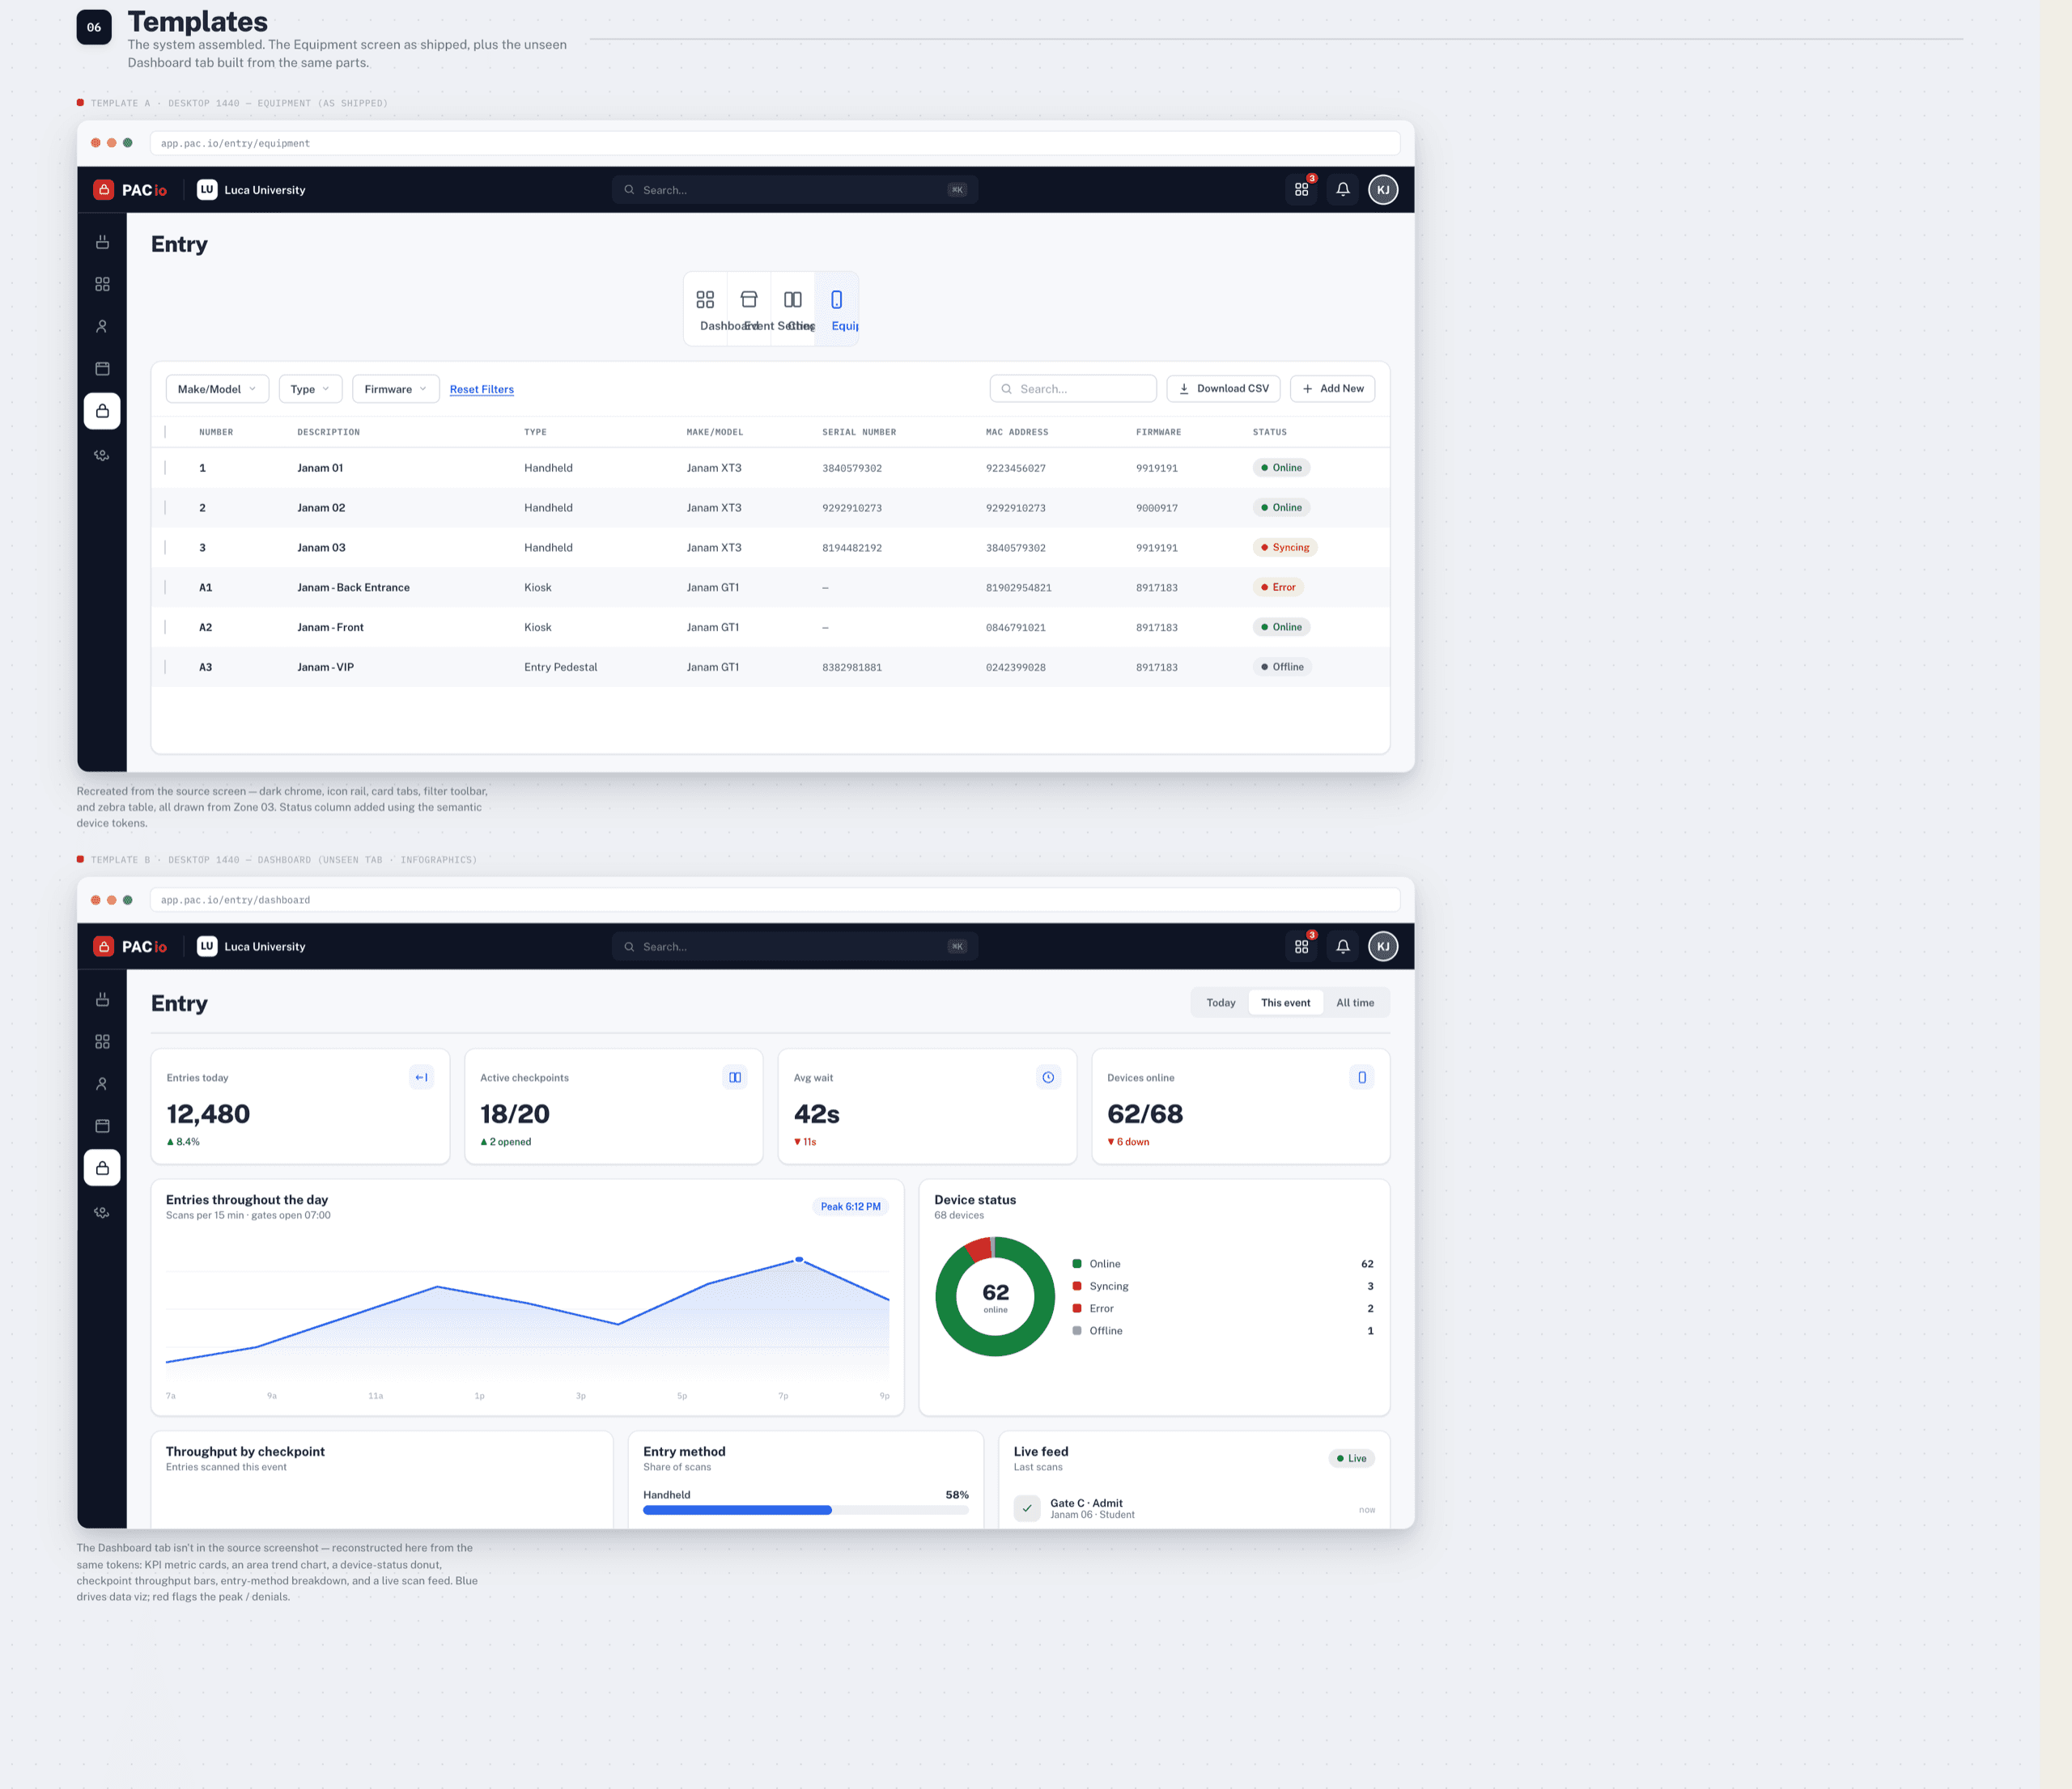Screen dimensions: 2072x1789
Task: Click Add New button
Action: point(1332,388)
